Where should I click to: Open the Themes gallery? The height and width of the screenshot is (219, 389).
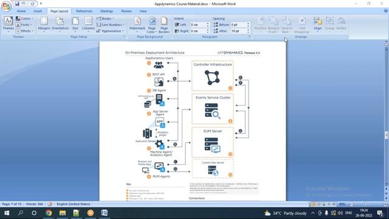8,24
